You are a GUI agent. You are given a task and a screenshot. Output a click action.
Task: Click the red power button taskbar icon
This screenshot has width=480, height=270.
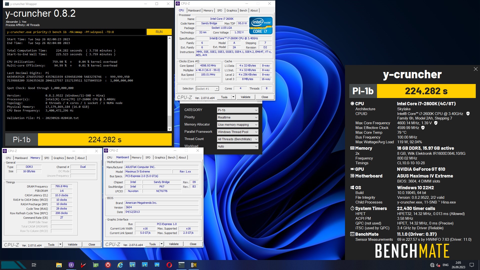pos(108,265)
